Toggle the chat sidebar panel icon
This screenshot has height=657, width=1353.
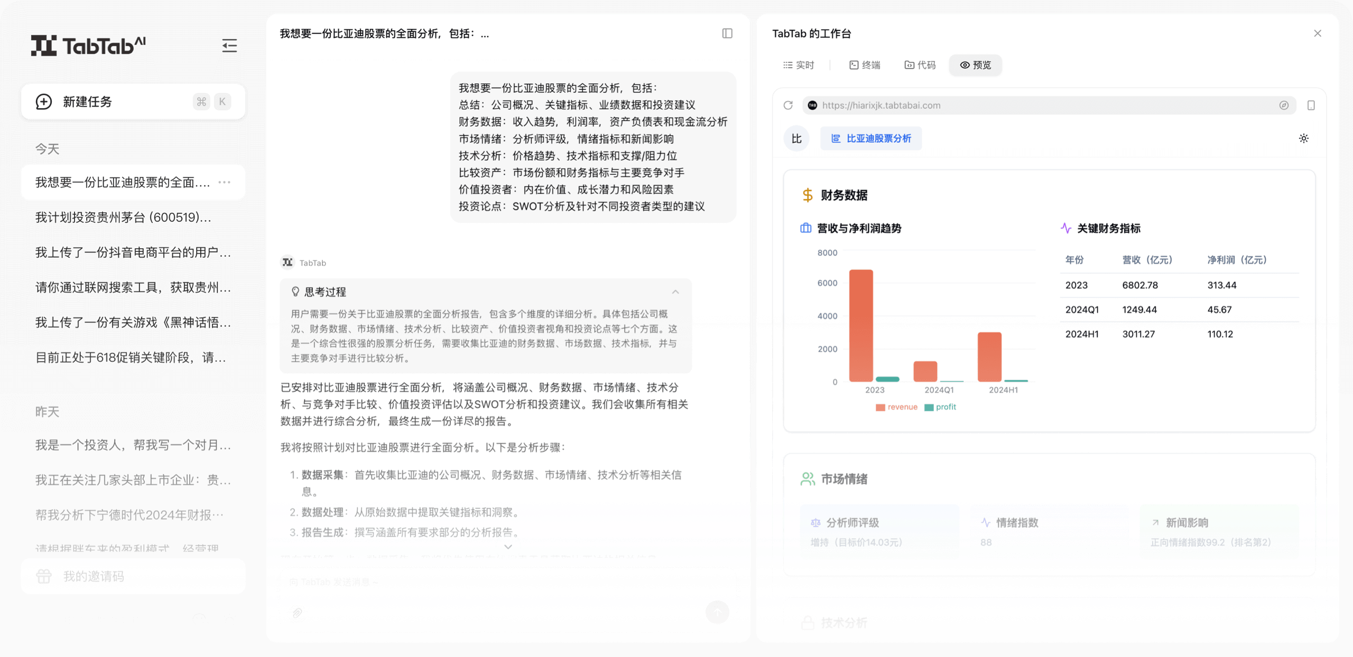pos(727,33)
